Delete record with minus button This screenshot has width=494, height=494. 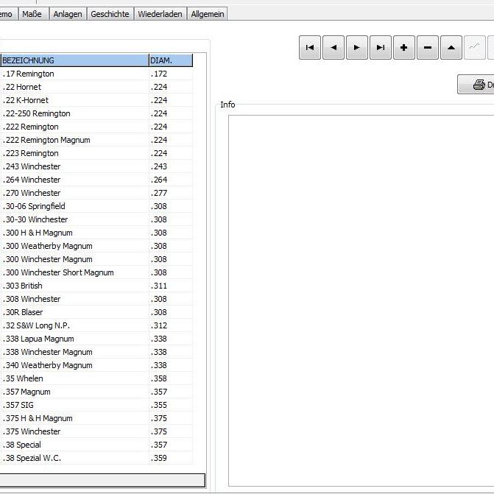(428, 48)
